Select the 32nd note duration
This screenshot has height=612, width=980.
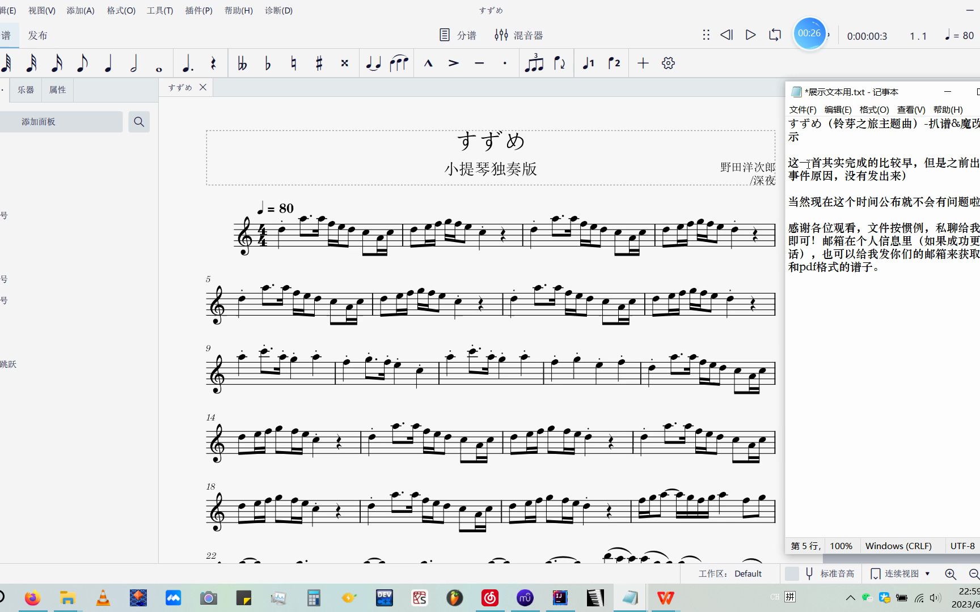tap(31, 63)
